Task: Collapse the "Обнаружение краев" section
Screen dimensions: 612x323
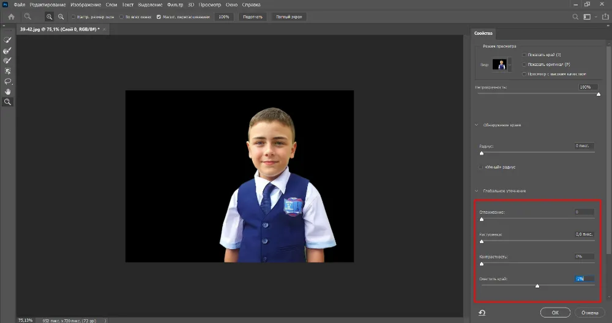Action: tap(477, 125)
